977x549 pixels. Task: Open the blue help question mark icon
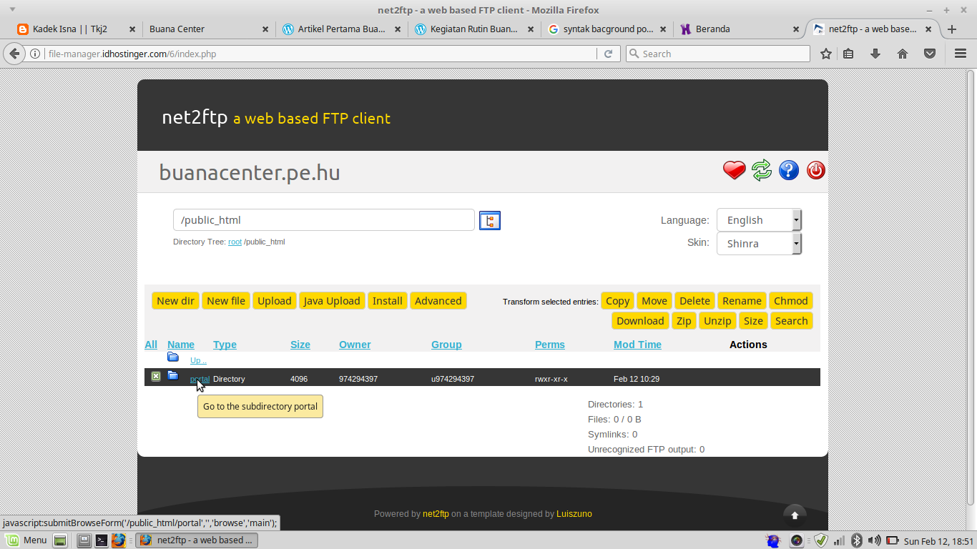(789, 170)
